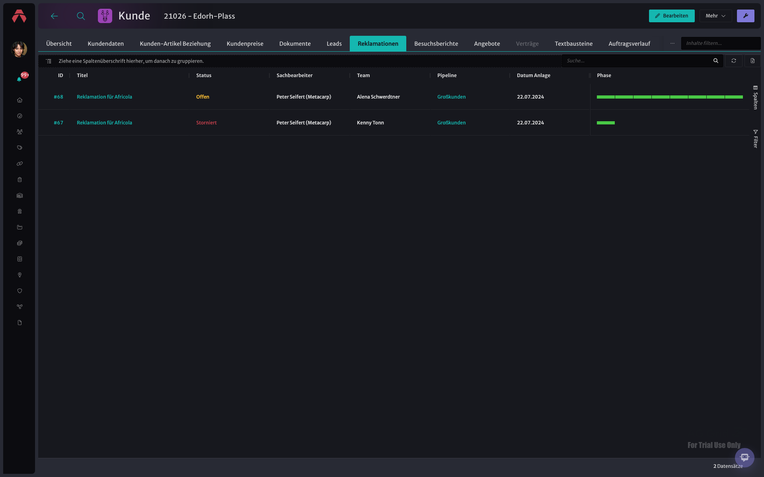Refresh the Reklamationen table
Viewport: 764px width, 477px height.
pyautogui.click(x=733, y=61)
